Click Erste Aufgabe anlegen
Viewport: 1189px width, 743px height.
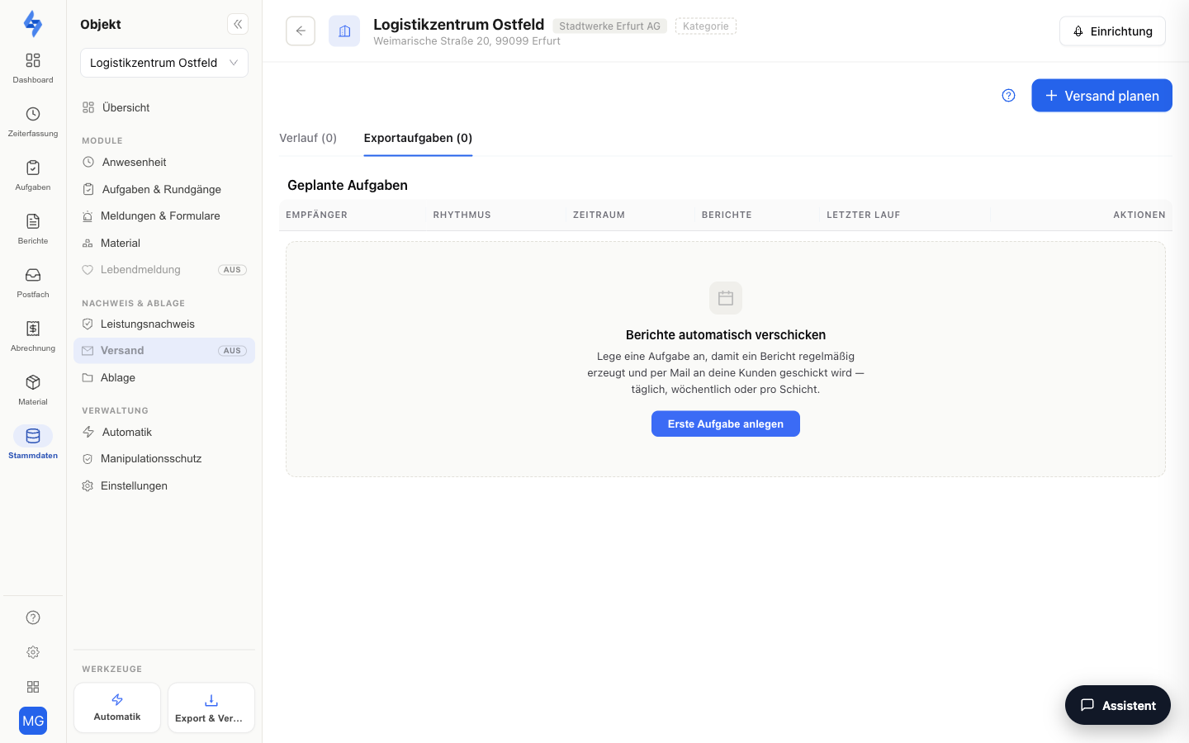pyautogui.click(x=726, y=424)
